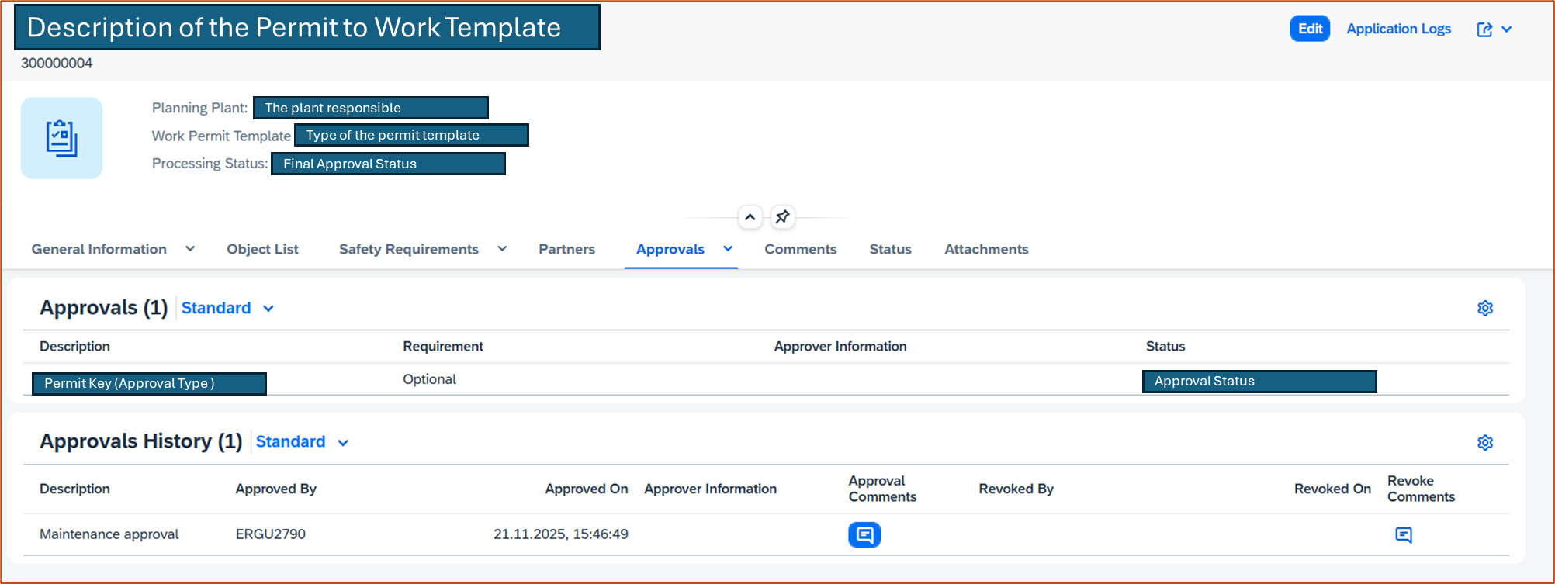Viewport: 1555px width, 584px height.
Task: View revoke comments for Maintenance approval
Action: point(1403,534)
